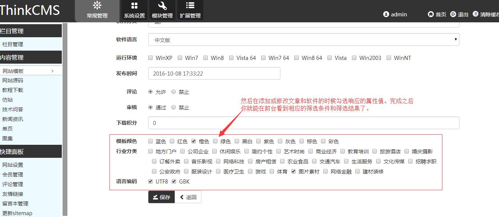Select 审核 禁止 radio button
499x217 pixels.
[174, 107]
